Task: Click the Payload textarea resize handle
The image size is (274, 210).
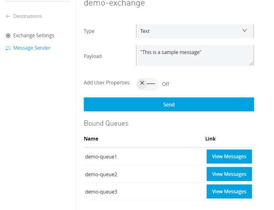Action: (x=251, y=63)
